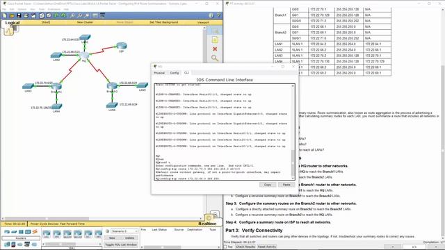Click the Copy icon in the main toolbar
This screenshot has height=250, width=445.
tap(42, 15)
